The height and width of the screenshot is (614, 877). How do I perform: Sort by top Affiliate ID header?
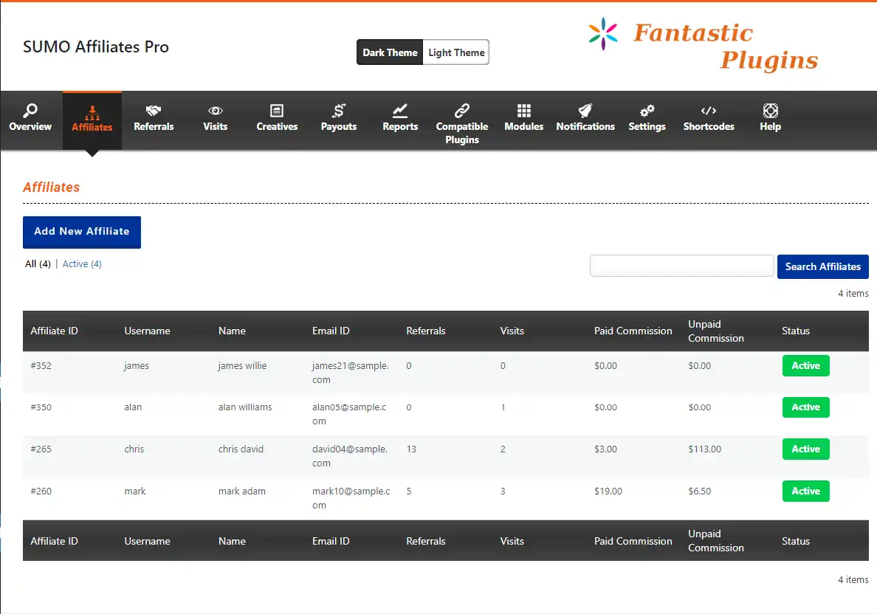tap(54, 331)
